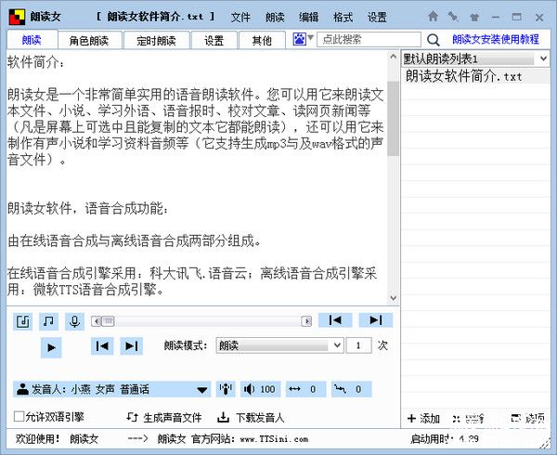Open the home icon in title bar
The height and width of the screenshot is (455, 557).
(434, 17)
